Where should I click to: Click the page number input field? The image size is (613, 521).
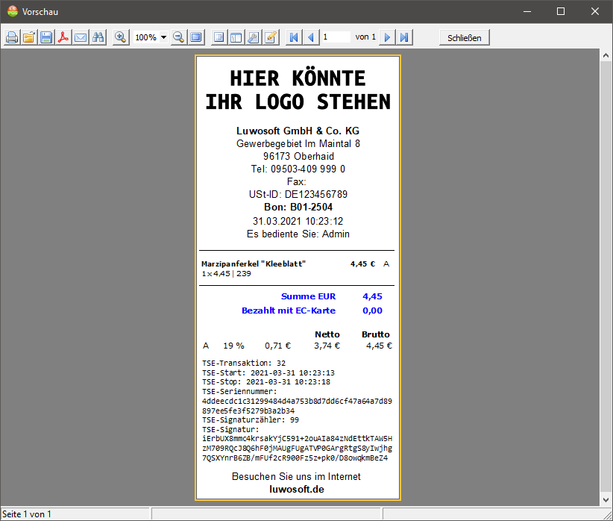coord(336,37)
